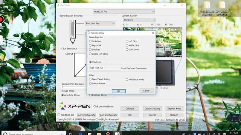The width and height of the screenshot is (241, 135).
Task: Enable the Windows Ink checkbox
Action: tap(59, 115)
